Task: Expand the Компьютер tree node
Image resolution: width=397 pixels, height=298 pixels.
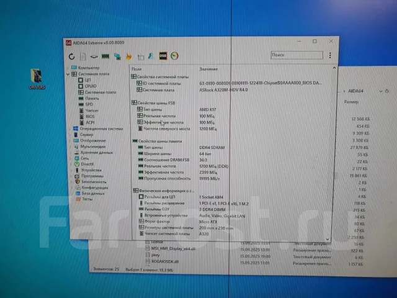Action: tap(68, 68)
